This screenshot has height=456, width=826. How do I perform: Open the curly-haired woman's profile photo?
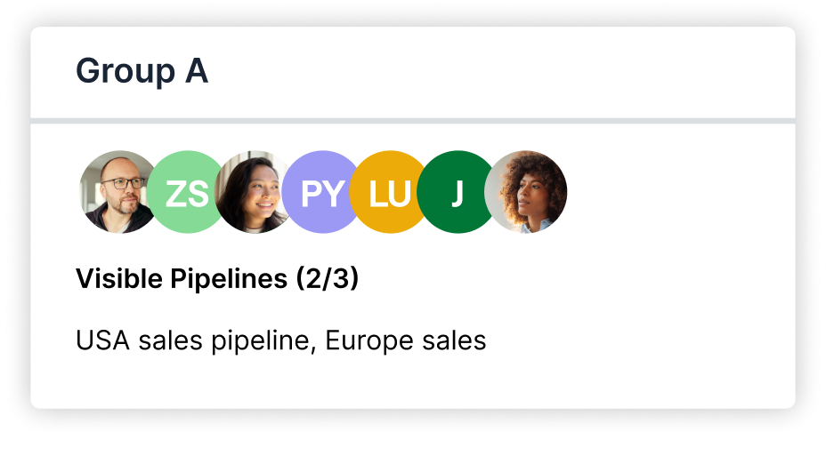[x=526, y=192]
